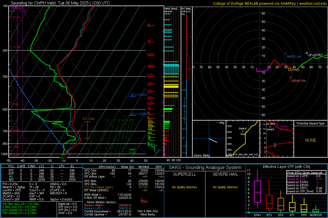Click the white Corfidi upshear circle marker
This screenshot has width=328, height=218.
pyautogui.click(x=307, y=53)
